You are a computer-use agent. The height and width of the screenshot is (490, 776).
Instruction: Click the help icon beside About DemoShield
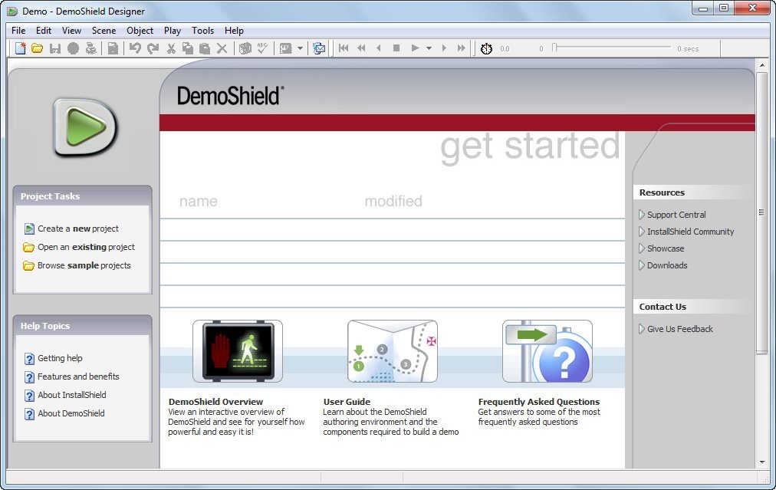29,414
